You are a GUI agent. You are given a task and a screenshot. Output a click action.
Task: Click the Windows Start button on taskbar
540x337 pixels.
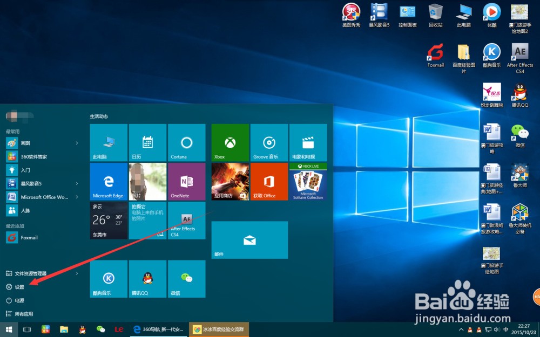(9, 329)
